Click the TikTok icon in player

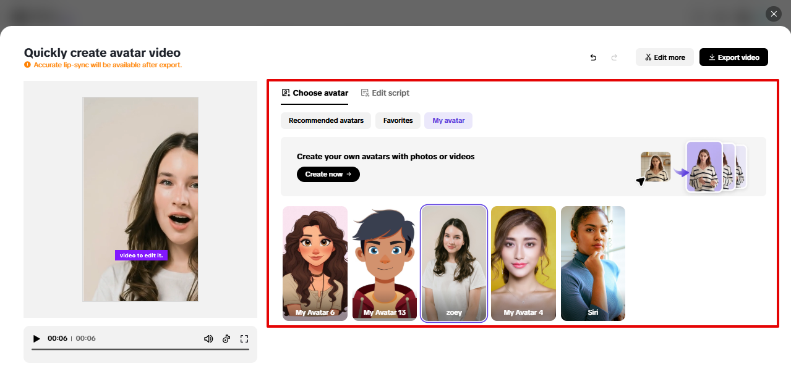tap(226, 338)
